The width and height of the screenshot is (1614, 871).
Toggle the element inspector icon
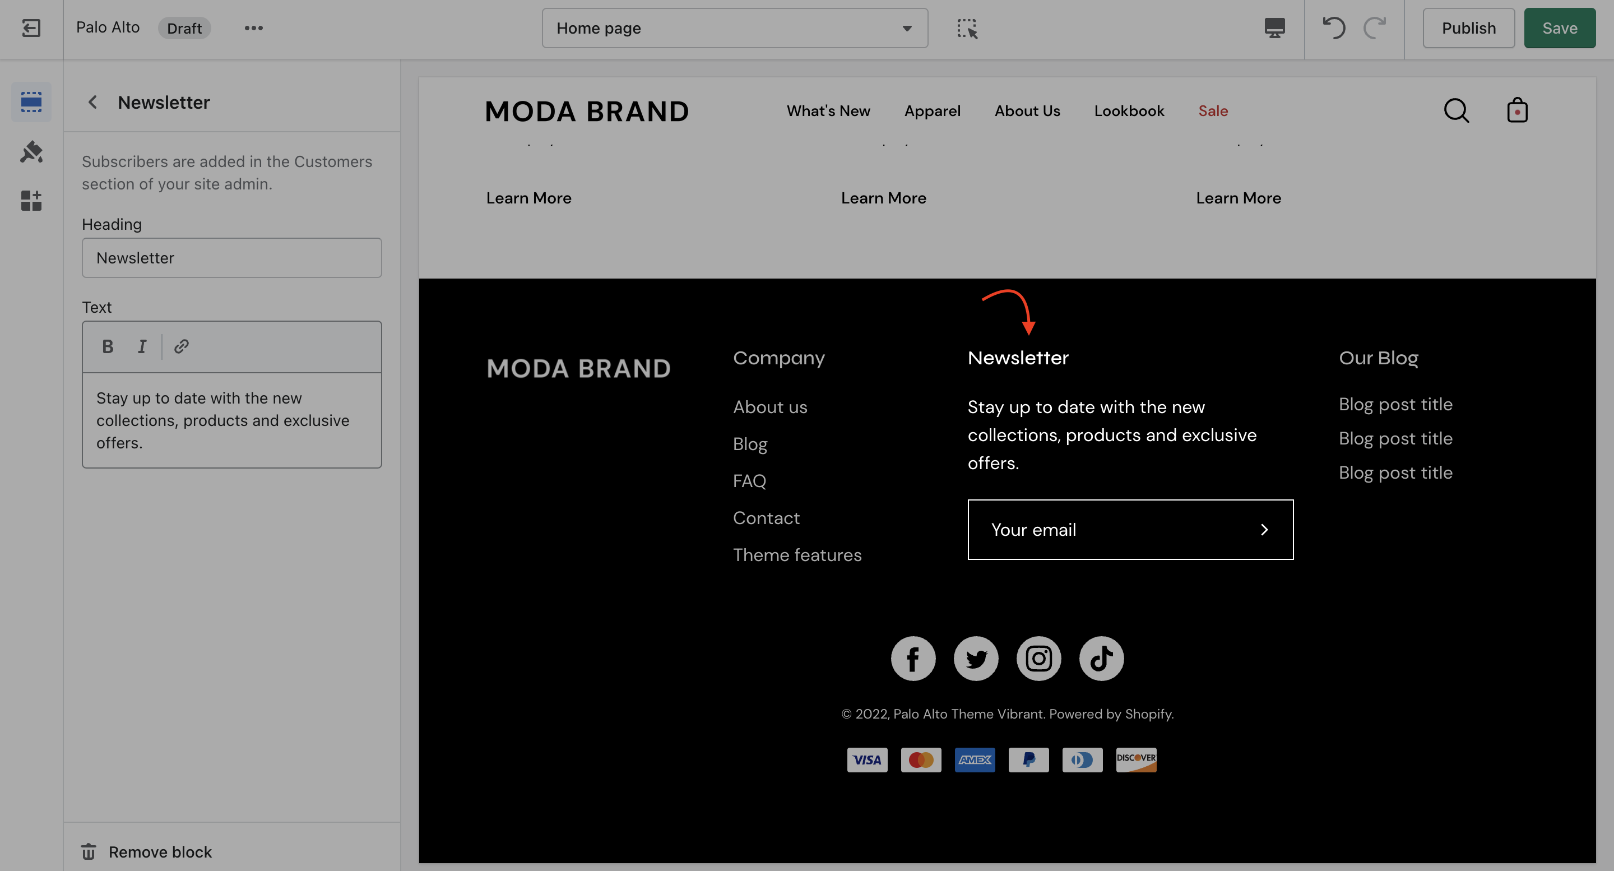pos(967,28)
